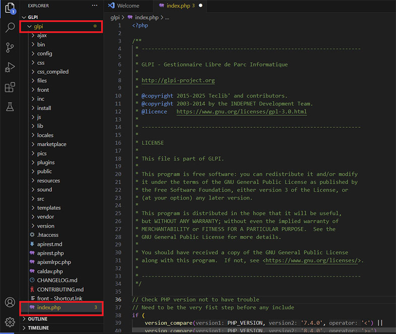Open the Run and Debug view
Image resolution: width=396 pixels, height=334 pixels.
click(10, 67)
